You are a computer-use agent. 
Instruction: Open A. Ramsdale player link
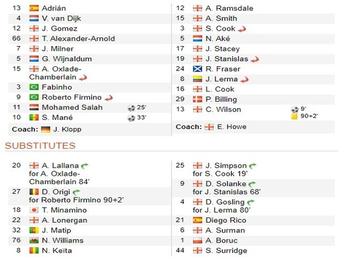[229, 9]
